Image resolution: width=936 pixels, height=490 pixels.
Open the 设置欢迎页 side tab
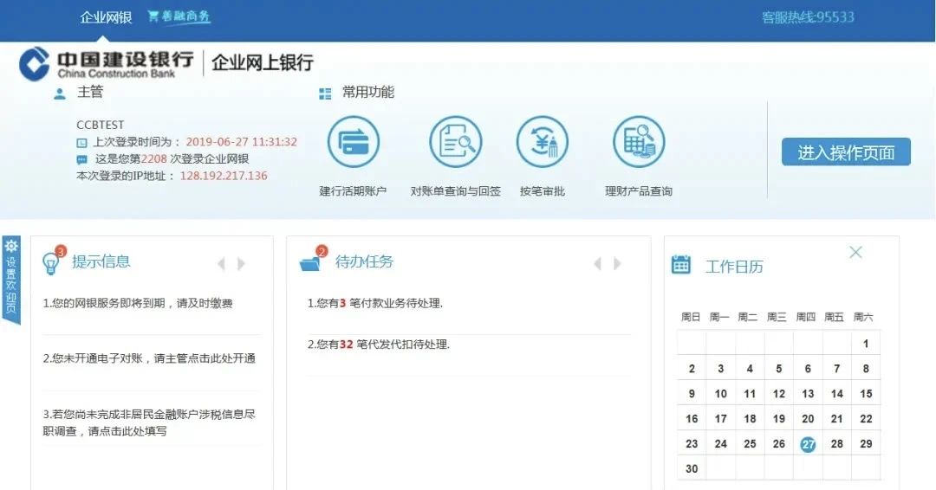click(11, 280)
